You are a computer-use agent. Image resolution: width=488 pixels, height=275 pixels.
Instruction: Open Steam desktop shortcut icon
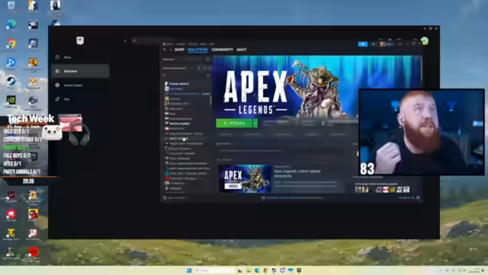[11, 82]
